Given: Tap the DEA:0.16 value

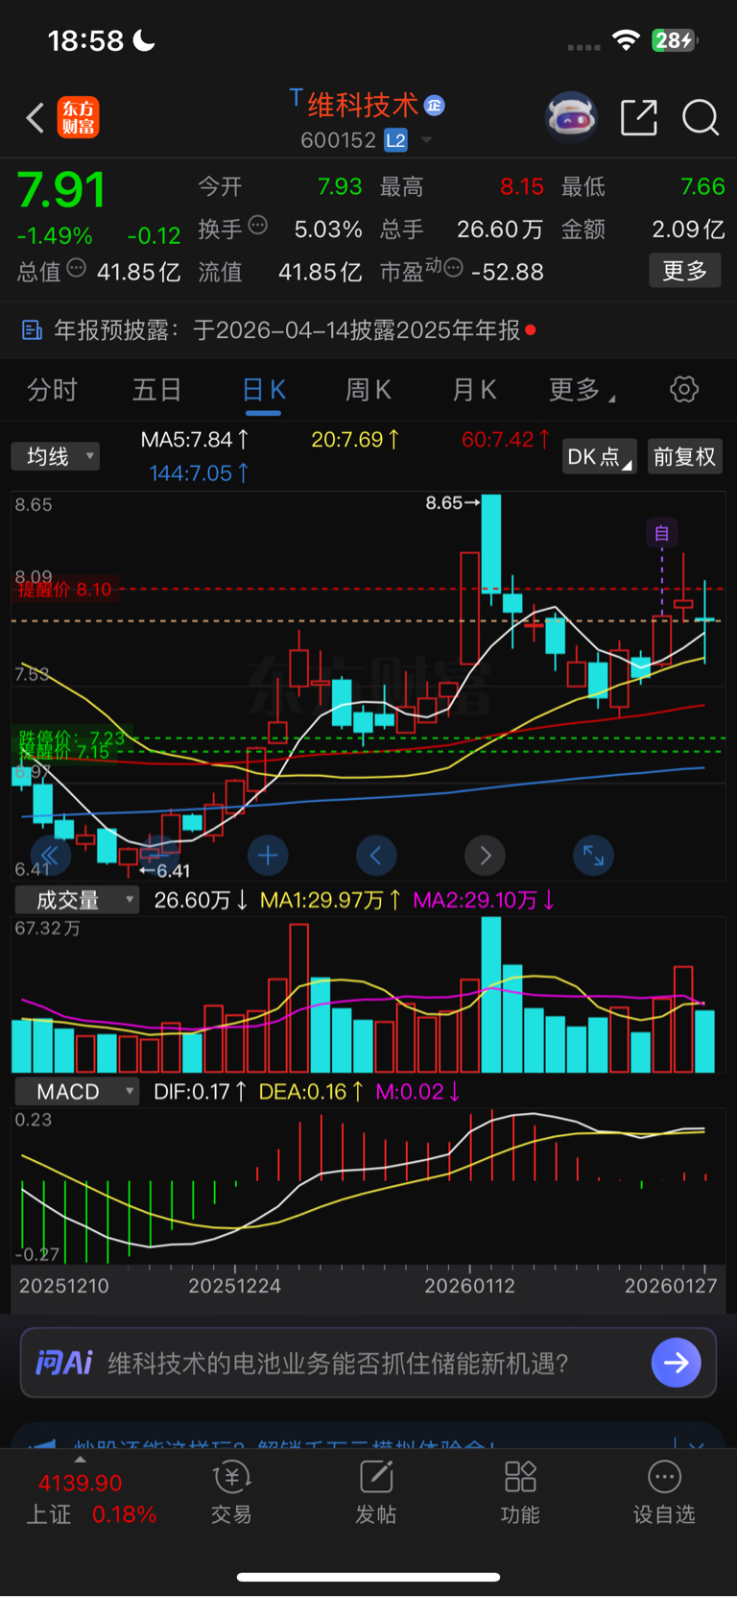Looking at the screenshot, I should tap(311, 1092).
